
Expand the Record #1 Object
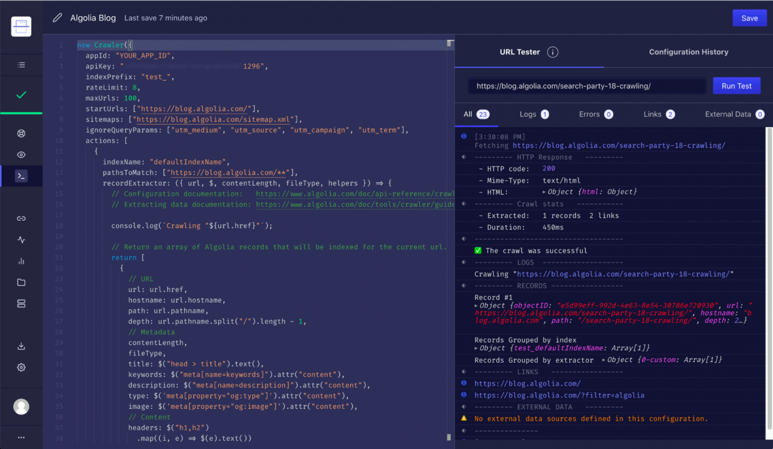[x=476, y=306]
